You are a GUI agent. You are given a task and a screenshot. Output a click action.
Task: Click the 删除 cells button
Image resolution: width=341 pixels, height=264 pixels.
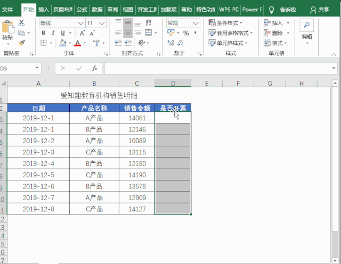click(273, 33)
